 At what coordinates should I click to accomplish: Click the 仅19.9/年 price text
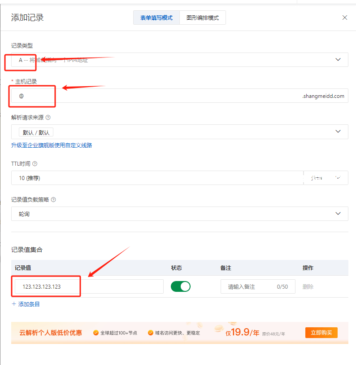(242, 332)
